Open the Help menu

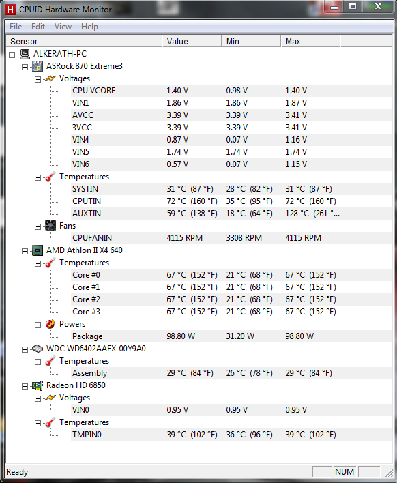click(89, 27)
